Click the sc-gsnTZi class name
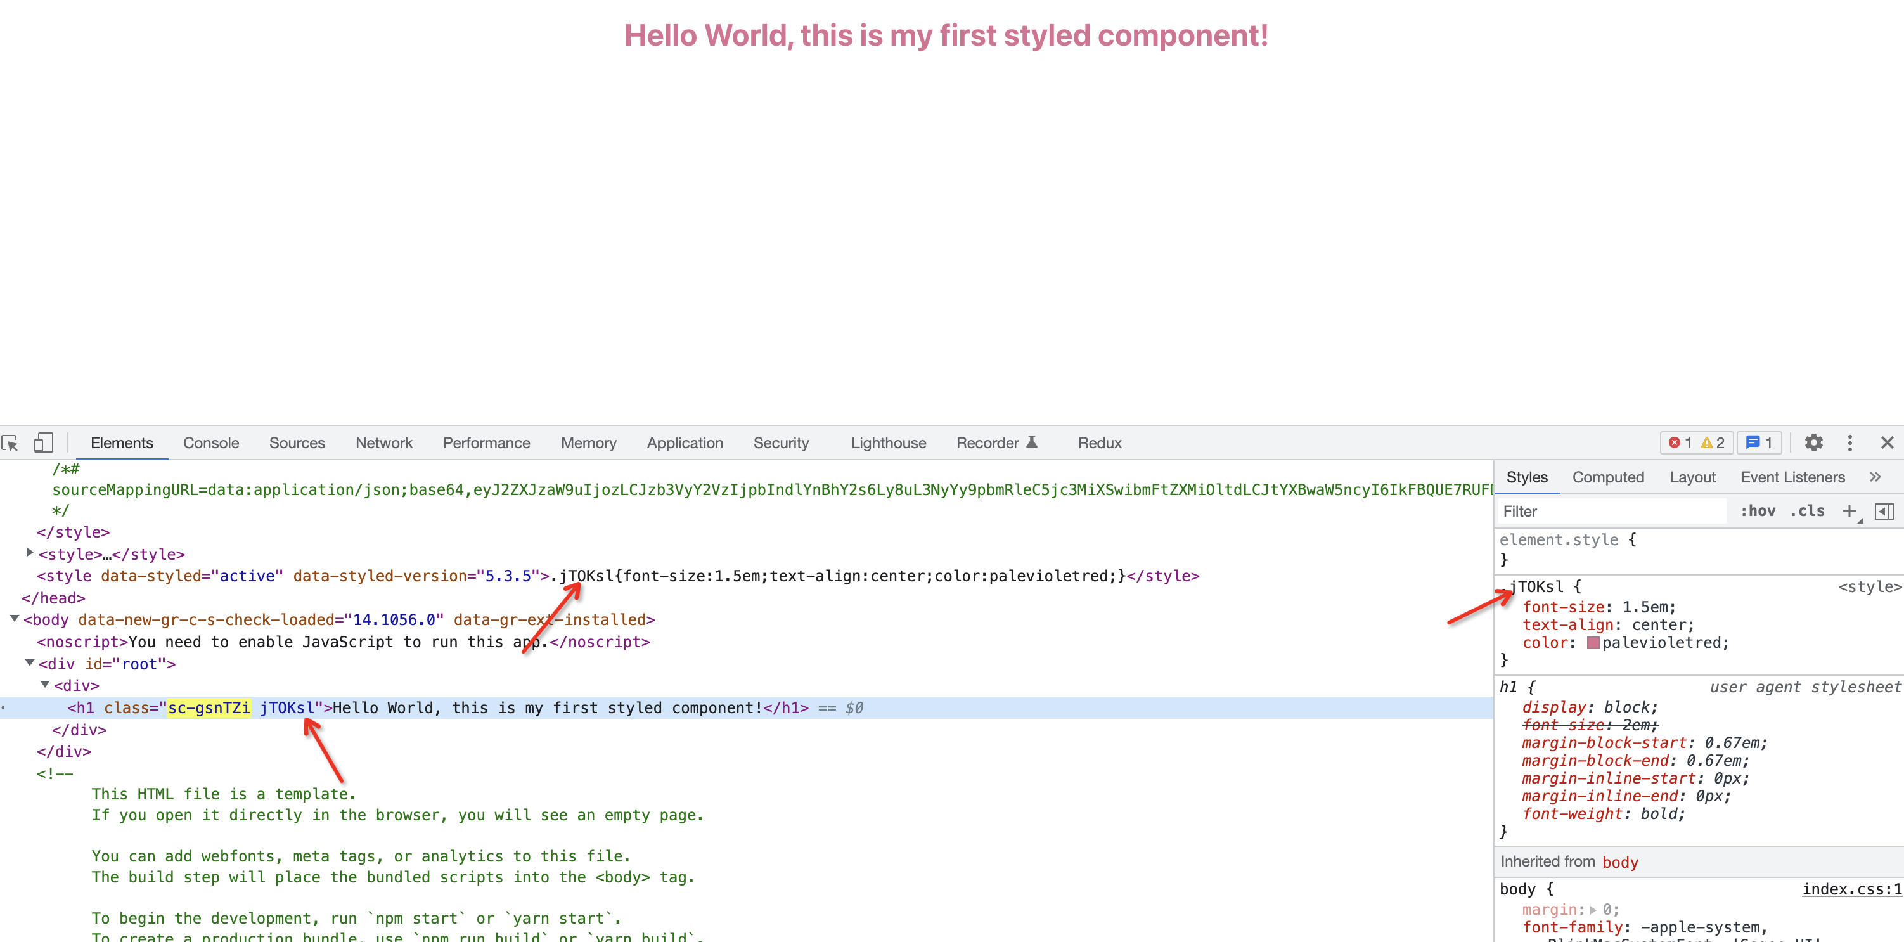1904x942 pixels. pyautogui.click(x=209, y=707)
